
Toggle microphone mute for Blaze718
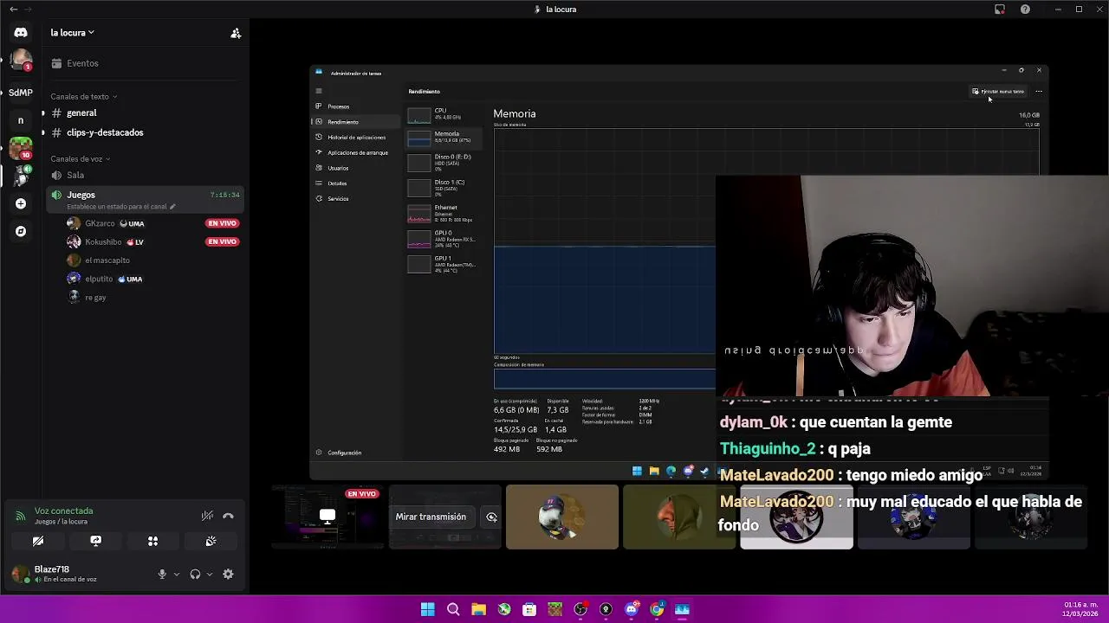click(x=162, y=575)
